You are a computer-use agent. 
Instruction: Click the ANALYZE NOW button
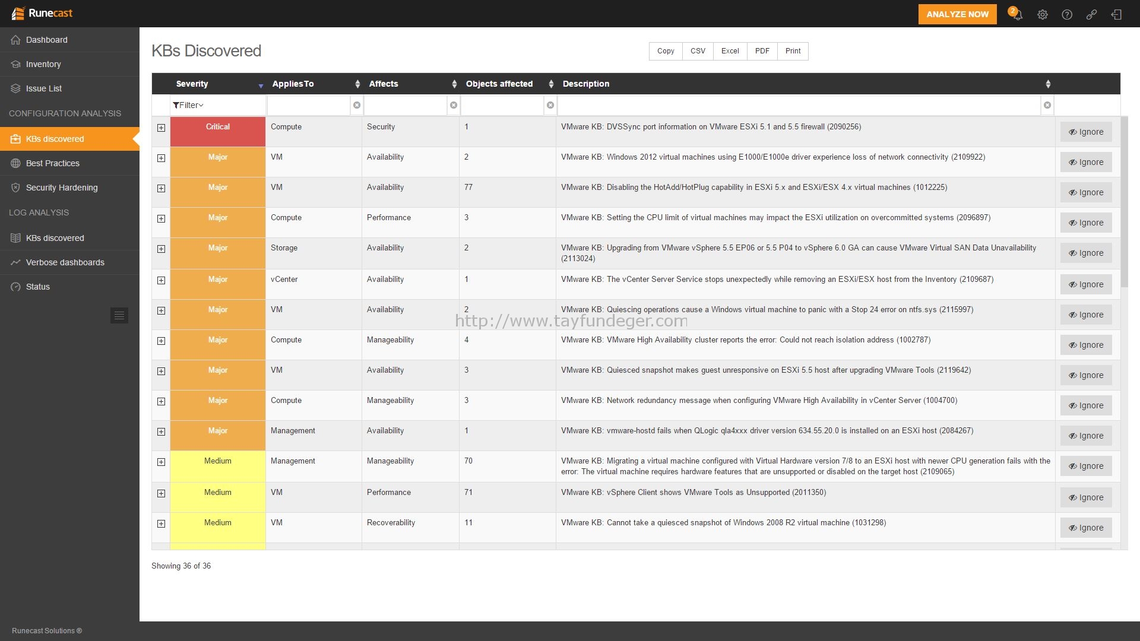(957, 14)
